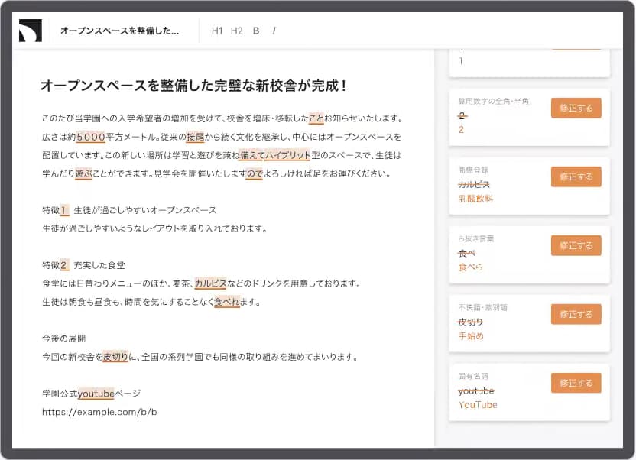Select the highlighted youtube in the document body
The width and height of the screenshot is (636, 460).
click(x=96, y=394)
